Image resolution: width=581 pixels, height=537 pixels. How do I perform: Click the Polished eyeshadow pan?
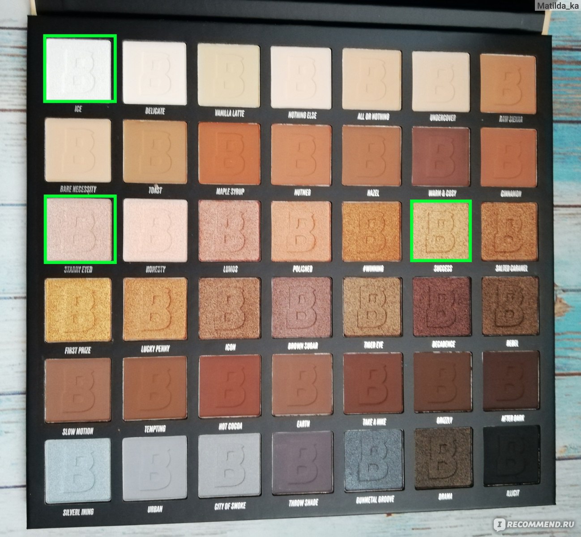302,231
